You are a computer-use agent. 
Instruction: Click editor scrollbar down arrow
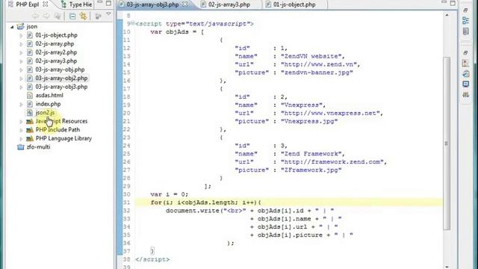(x=447, y=266)
